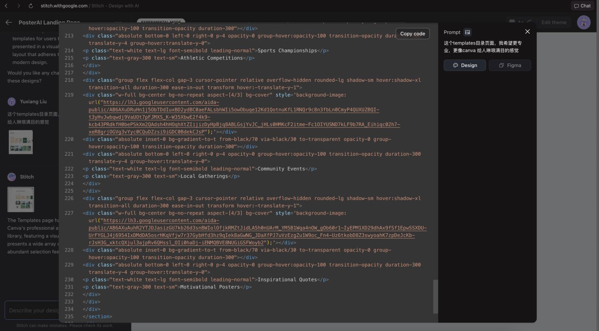Open Stitch's generated design thumbnail
This screenshot has width=599, height=331.
(x=21, y=200)
